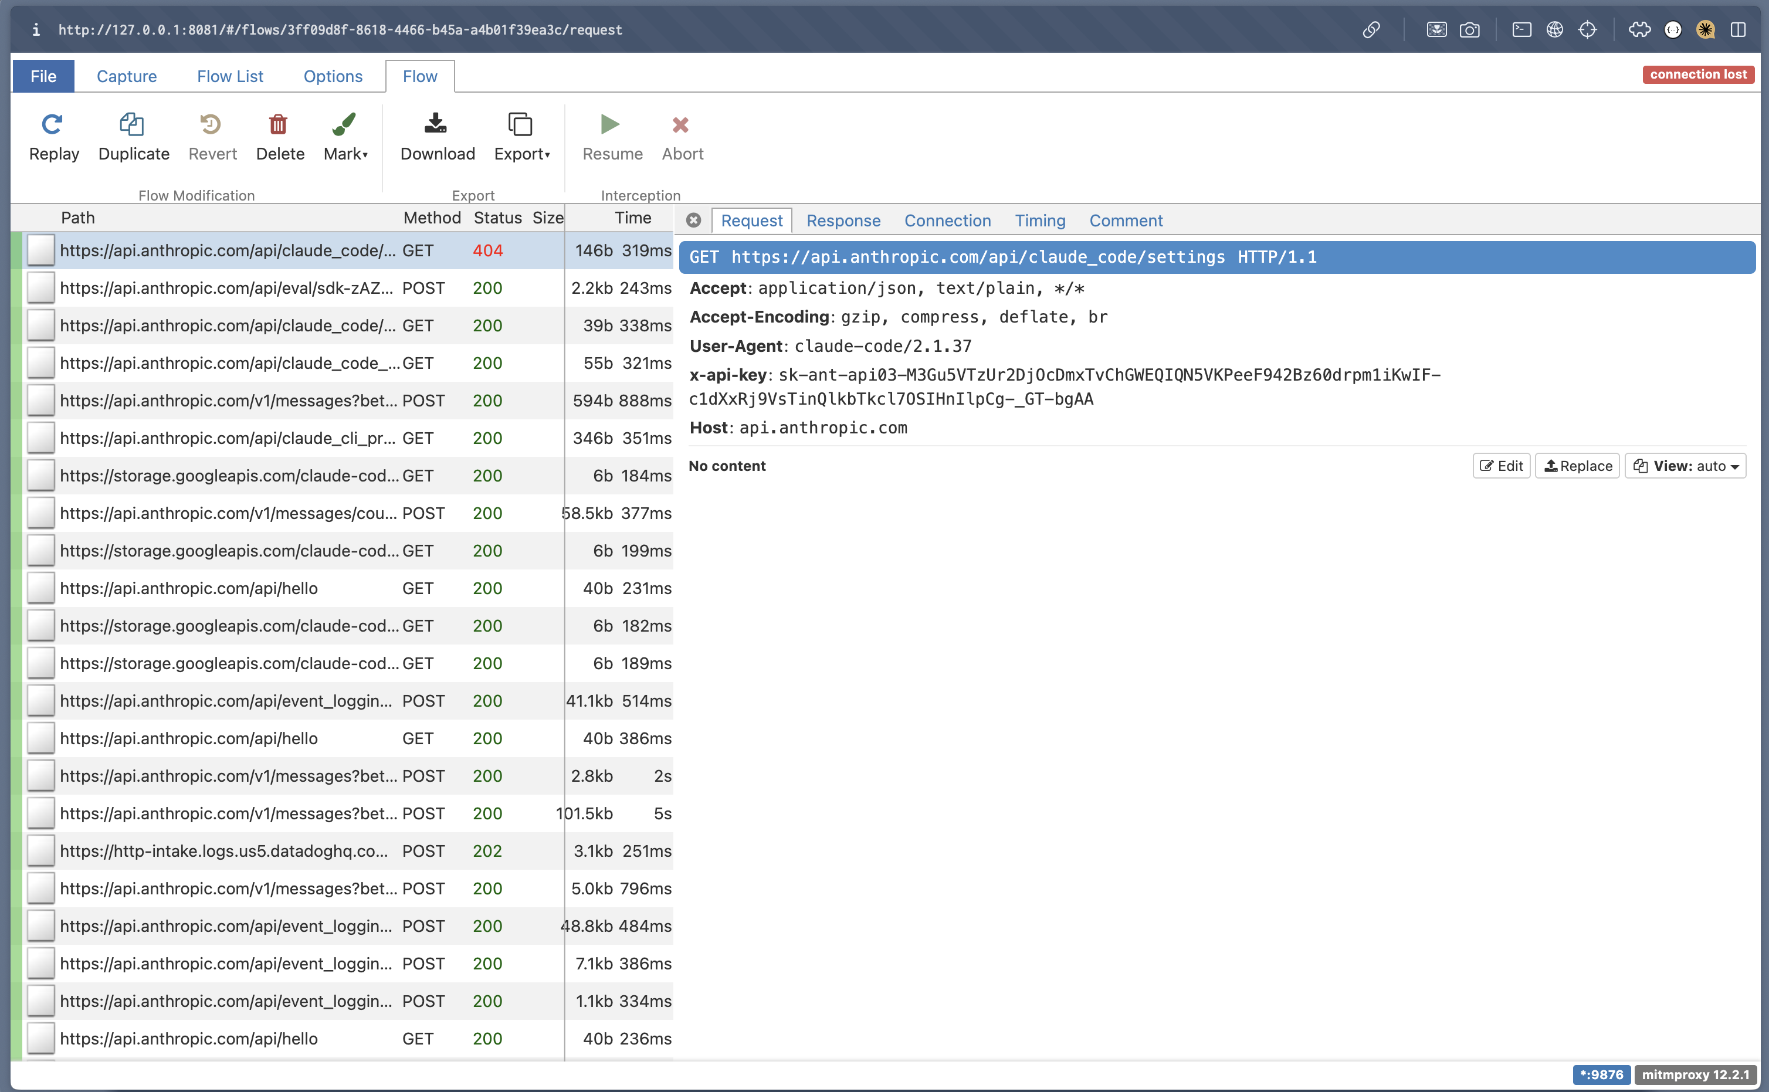The width and height of the screenshot is (1769, 1092).
Task: Check the first api/hello flow checkbox
Action: 41,589
